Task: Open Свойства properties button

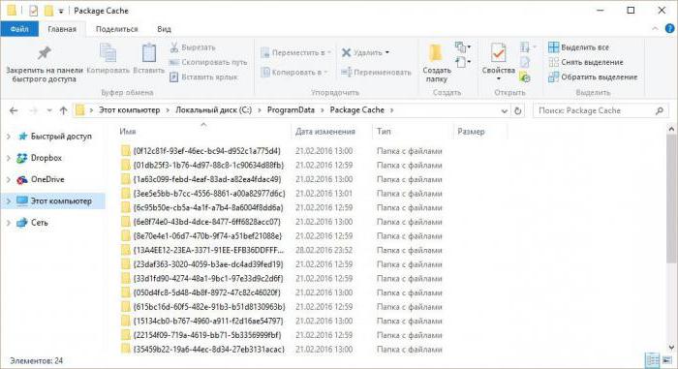Action: [x=498, y=63]
